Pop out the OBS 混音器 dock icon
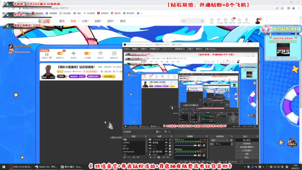This screenshot has height=170, width=302. pyautogui.click(x=207, y=136)
